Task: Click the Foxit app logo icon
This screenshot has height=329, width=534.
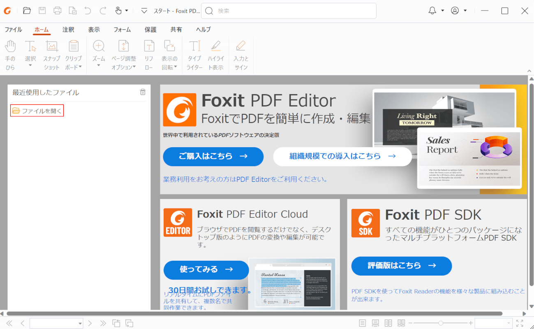Action: 8,11
